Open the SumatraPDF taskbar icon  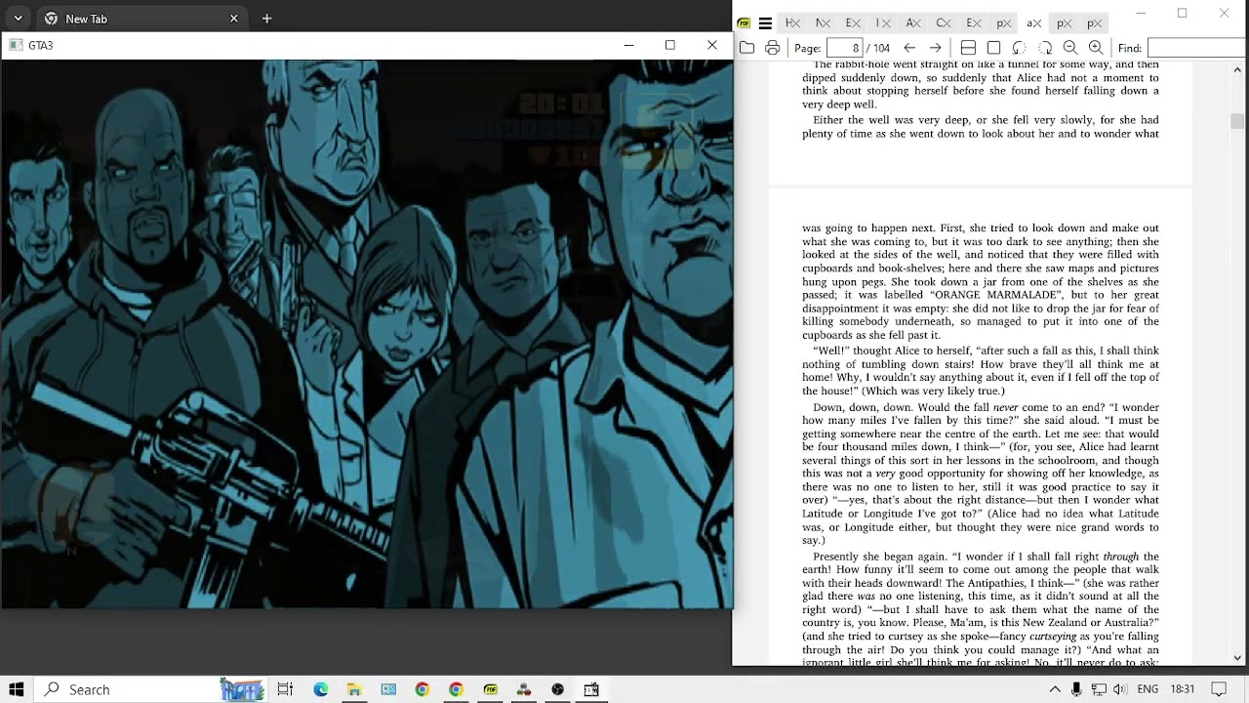tap(490, 689)
